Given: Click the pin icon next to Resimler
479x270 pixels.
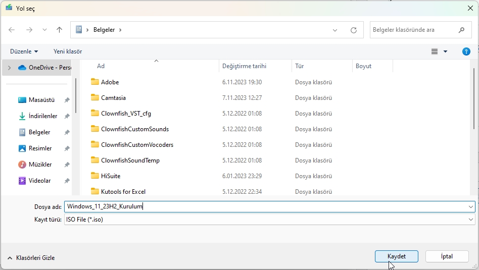Looking at the screenshot, I should 67,148.
